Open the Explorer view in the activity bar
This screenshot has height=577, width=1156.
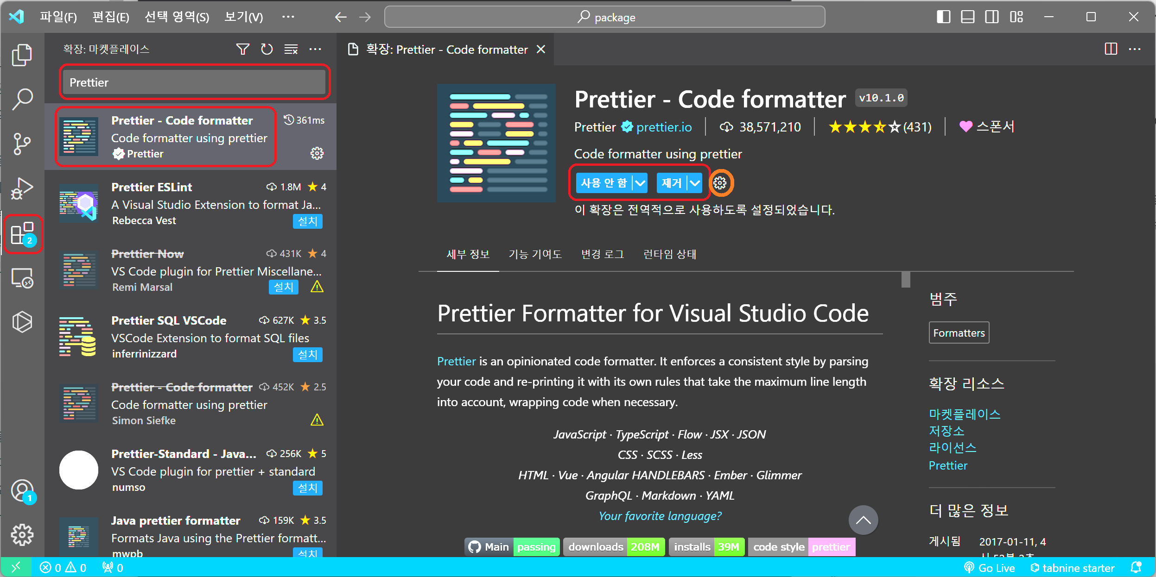tap(22, 55)
